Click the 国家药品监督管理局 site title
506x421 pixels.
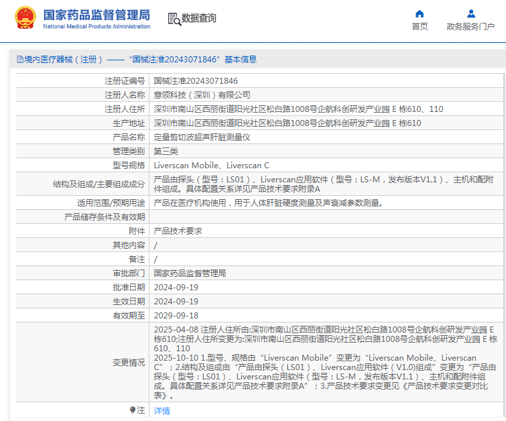click(97, 14)
